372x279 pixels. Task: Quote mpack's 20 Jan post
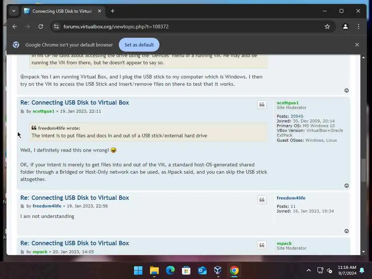click(262, 245)
